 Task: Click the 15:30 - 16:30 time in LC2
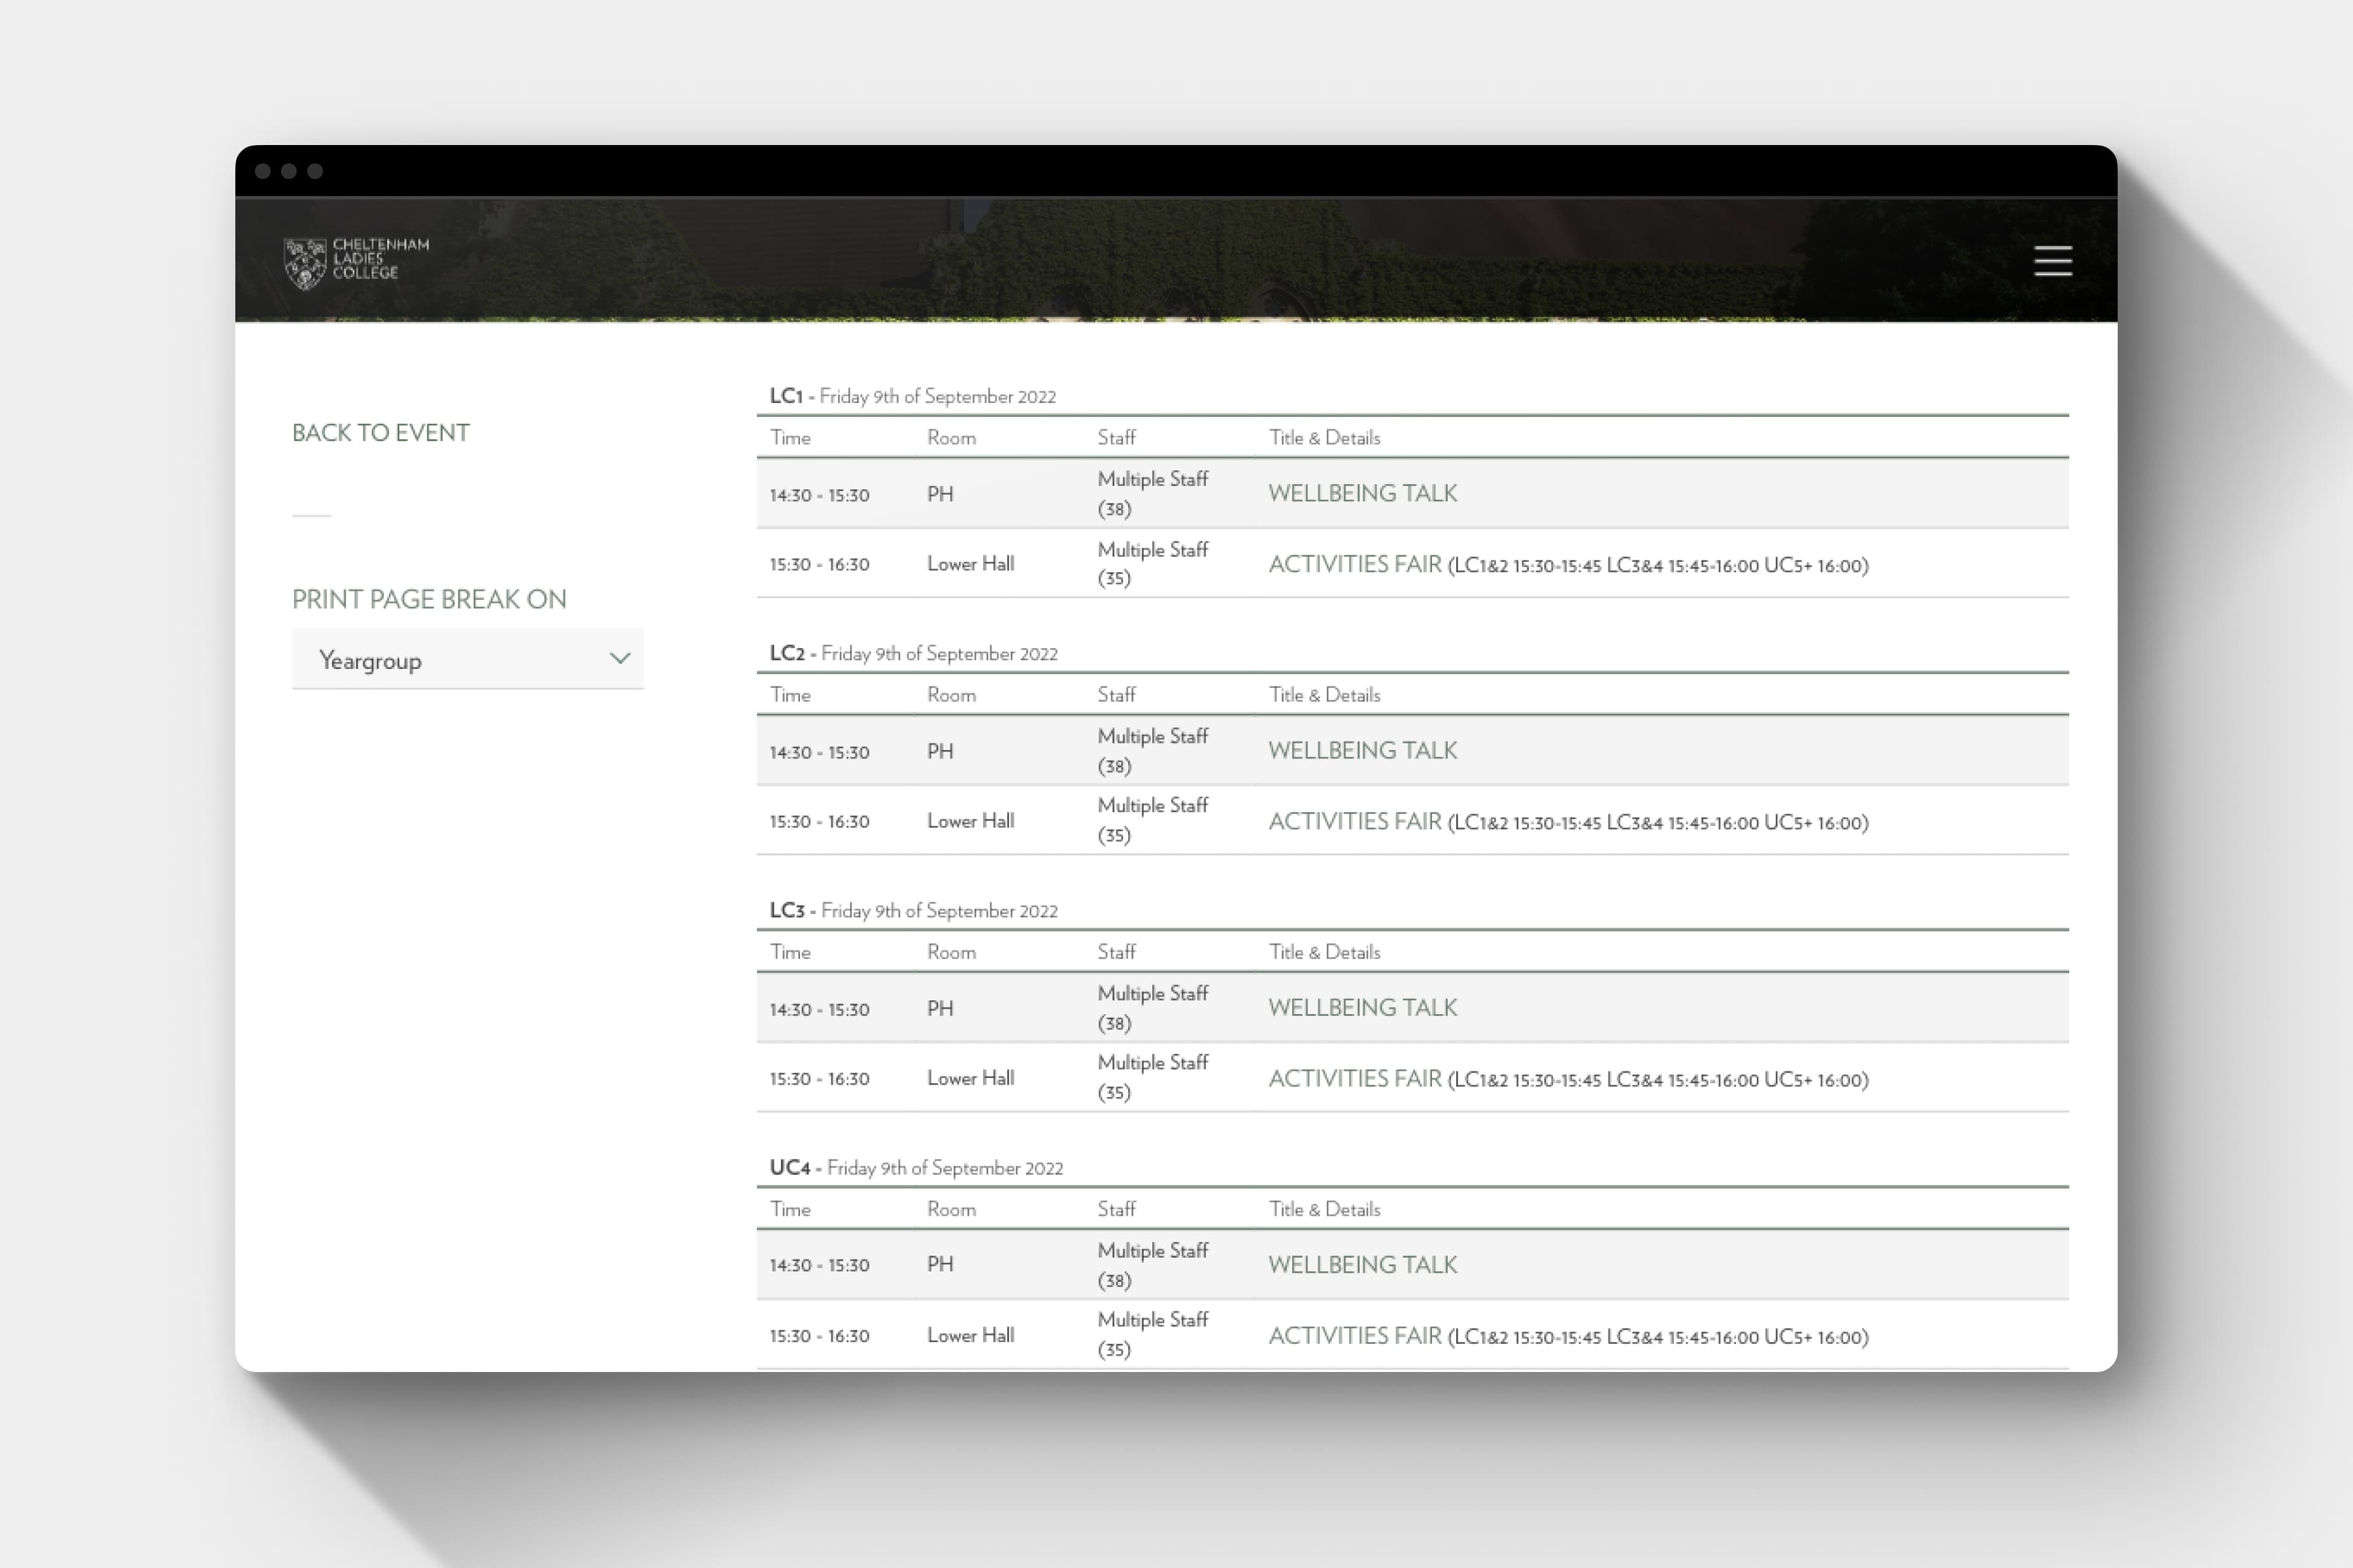pyautogui.click(x=820, y=821)
